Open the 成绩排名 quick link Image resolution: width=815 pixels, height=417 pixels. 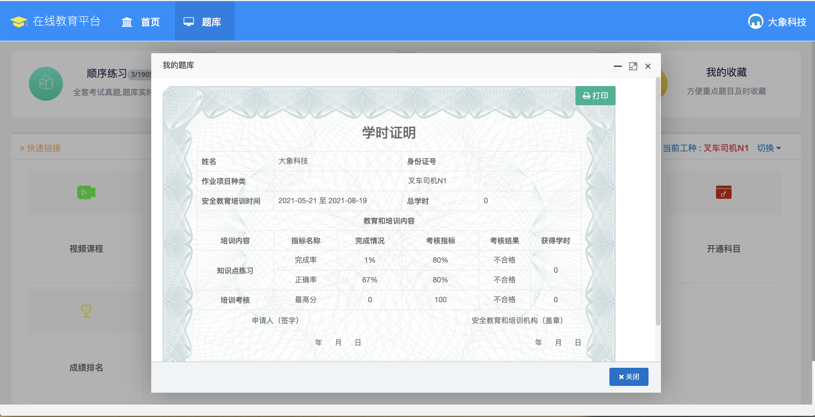(x=86, y=367)
